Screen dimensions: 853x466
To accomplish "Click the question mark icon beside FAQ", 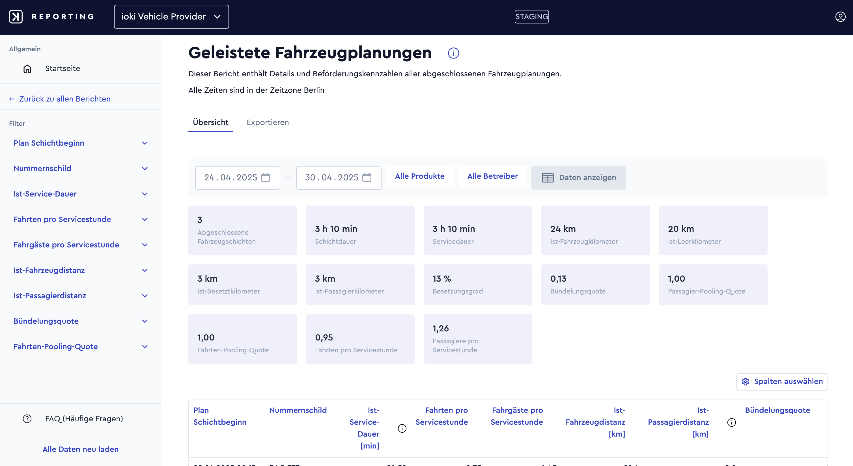I will point(27,419).
